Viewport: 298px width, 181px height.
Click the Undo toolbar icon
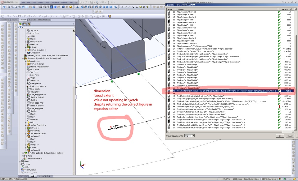[x=103, y=2]
